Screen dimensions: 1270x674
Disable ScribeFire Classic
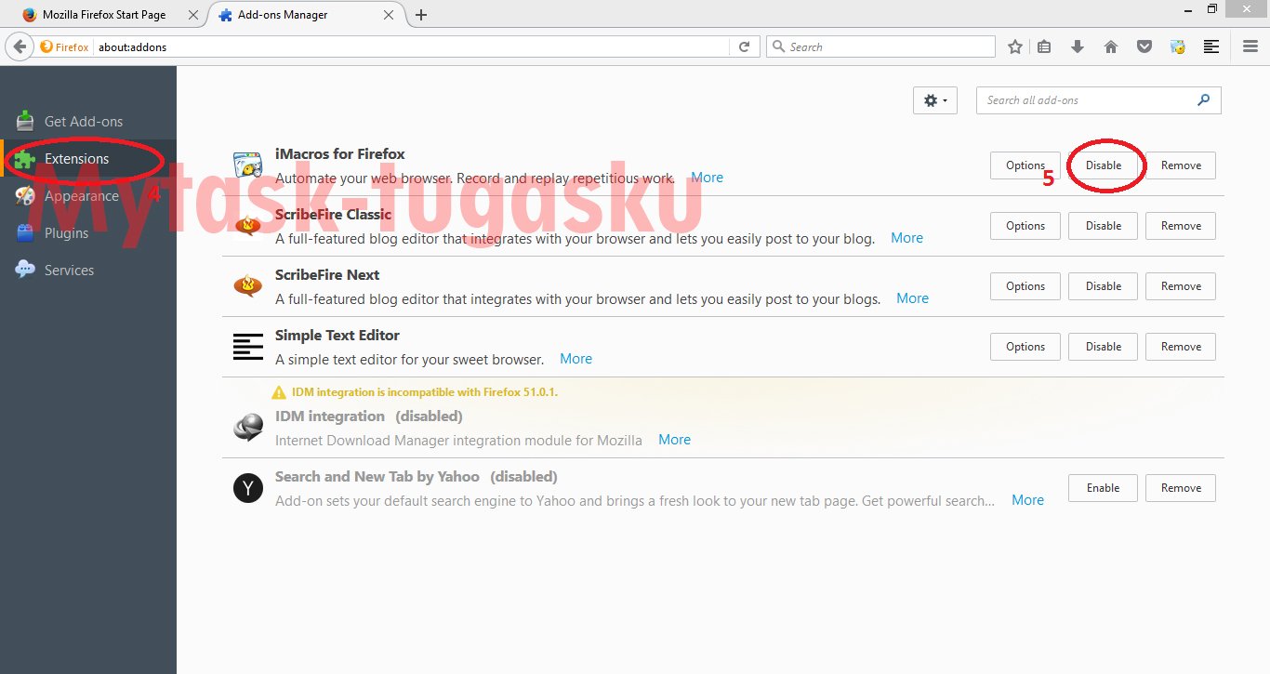1104,226
